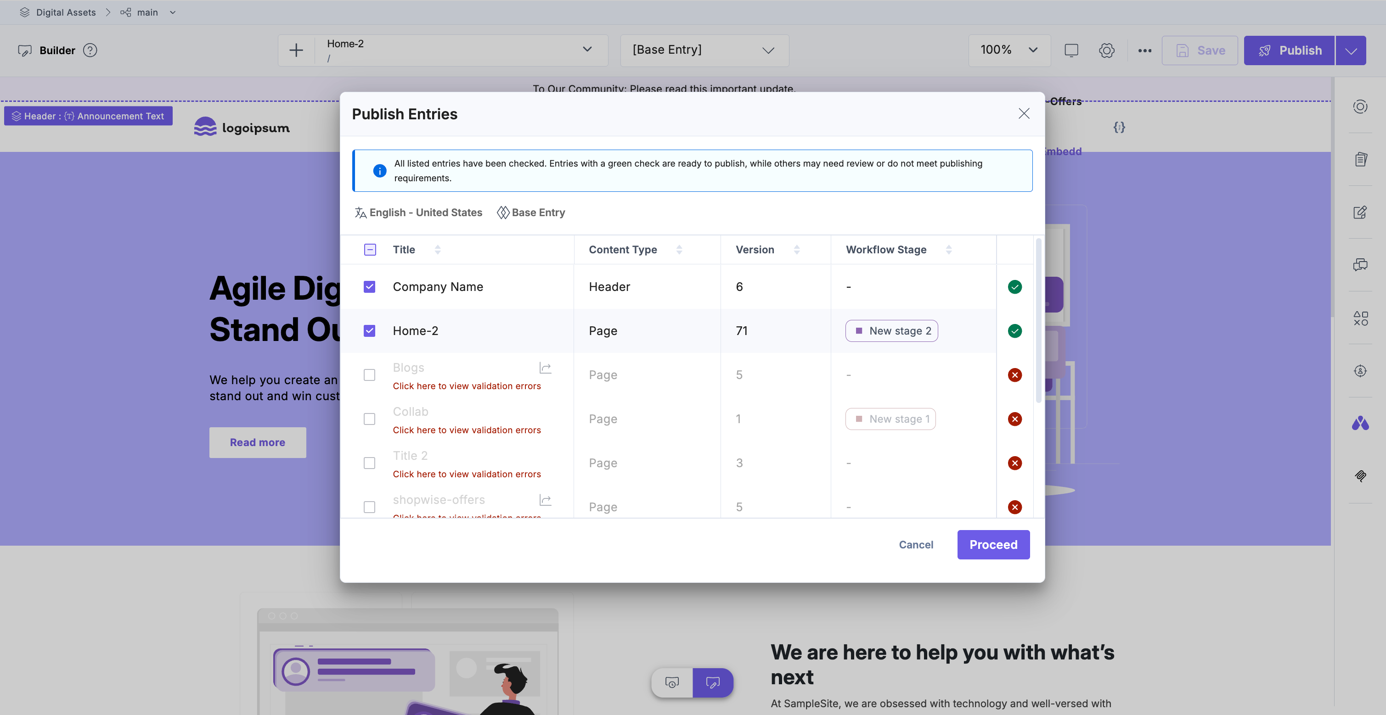Open the Blogs entry link icon
Screen dimensions: 1386x715
(545, 368)
